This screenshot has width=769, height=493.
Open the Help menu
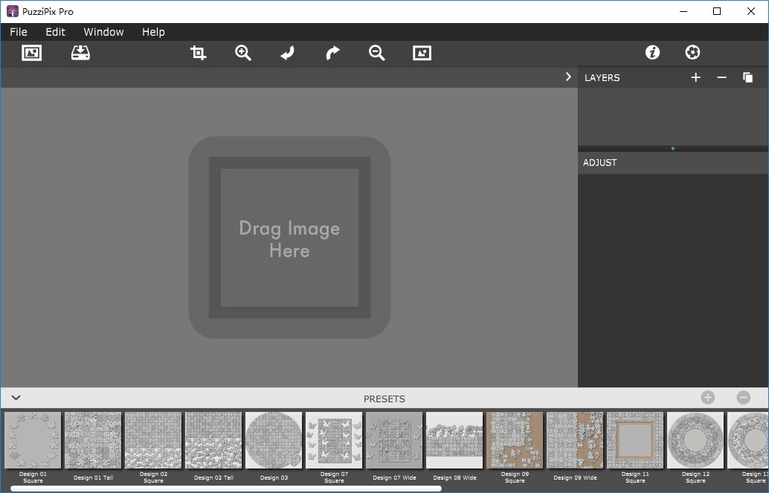click(153, 32)
